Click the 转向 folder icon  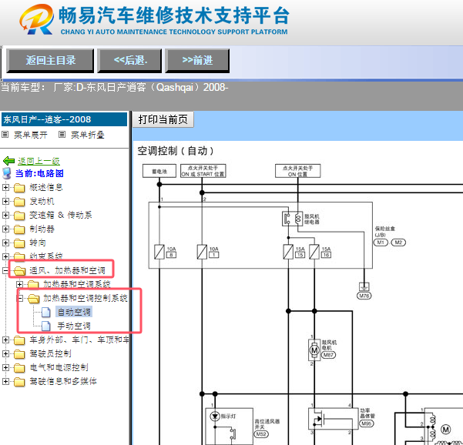(x=19, y=243)
